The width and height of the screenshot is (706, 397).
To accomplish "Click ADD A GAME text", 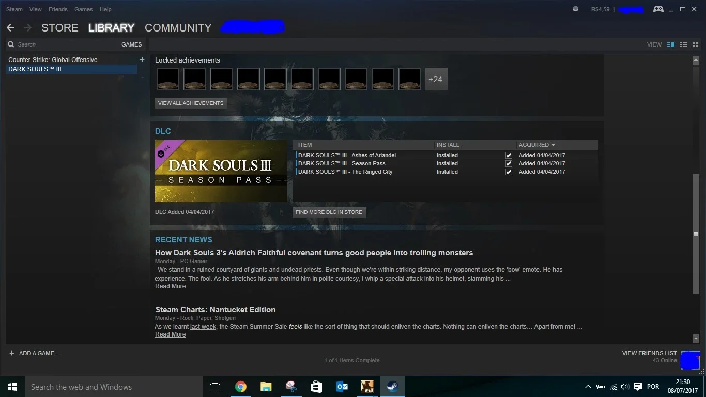I will [39, 353].
